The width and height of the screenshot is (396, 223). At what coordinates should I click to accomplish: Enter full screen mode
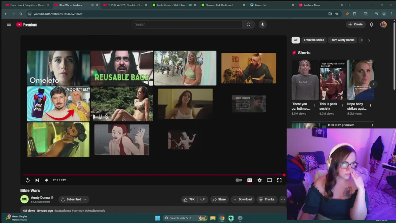pos(279,180)
